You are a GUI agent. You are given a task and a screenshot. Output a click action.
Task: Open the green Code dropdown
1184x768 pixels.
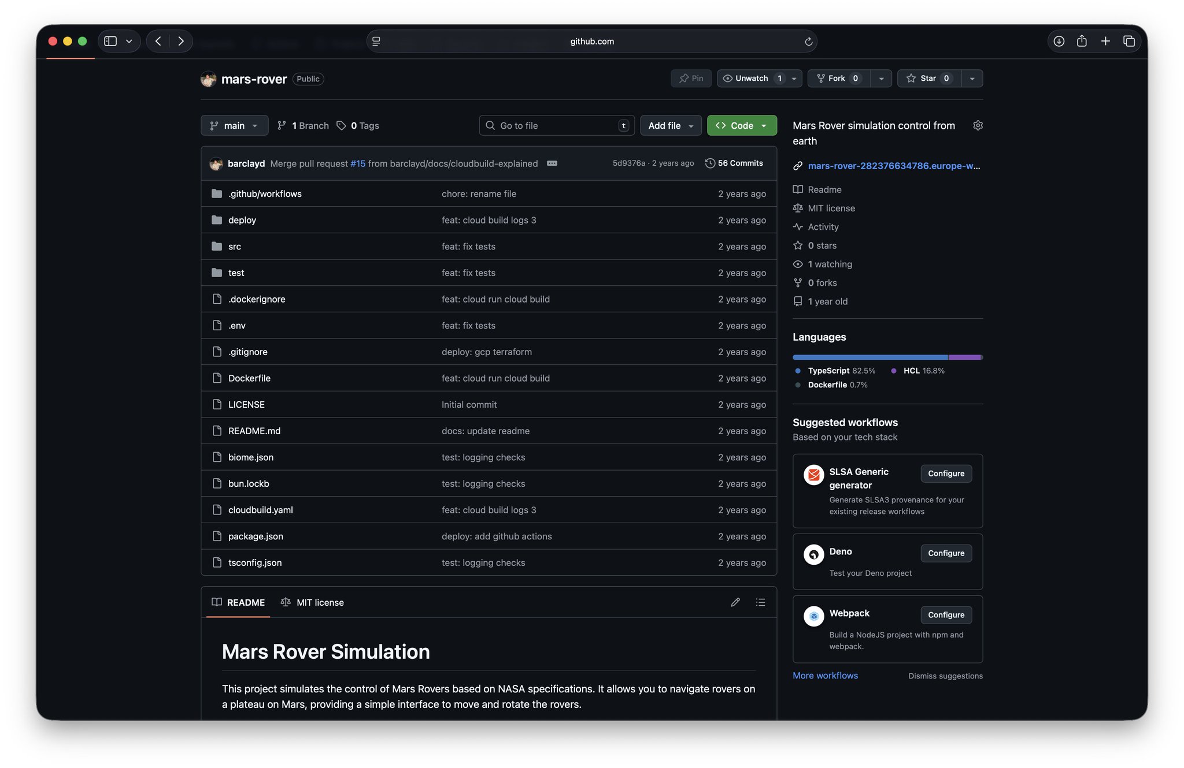742,126
